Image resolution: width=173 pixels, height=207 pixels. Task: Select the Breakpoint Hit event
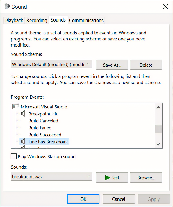coord(43,114)
